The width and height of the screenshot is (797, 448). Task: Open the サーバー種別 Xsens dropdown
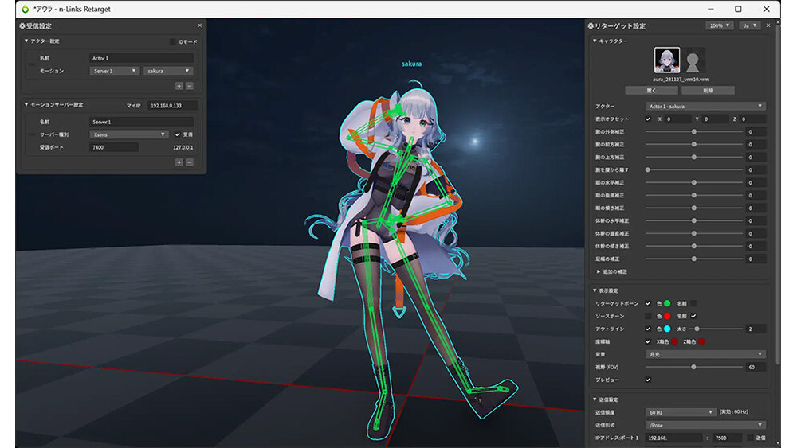pyautogui.click(x=129, y=134)
